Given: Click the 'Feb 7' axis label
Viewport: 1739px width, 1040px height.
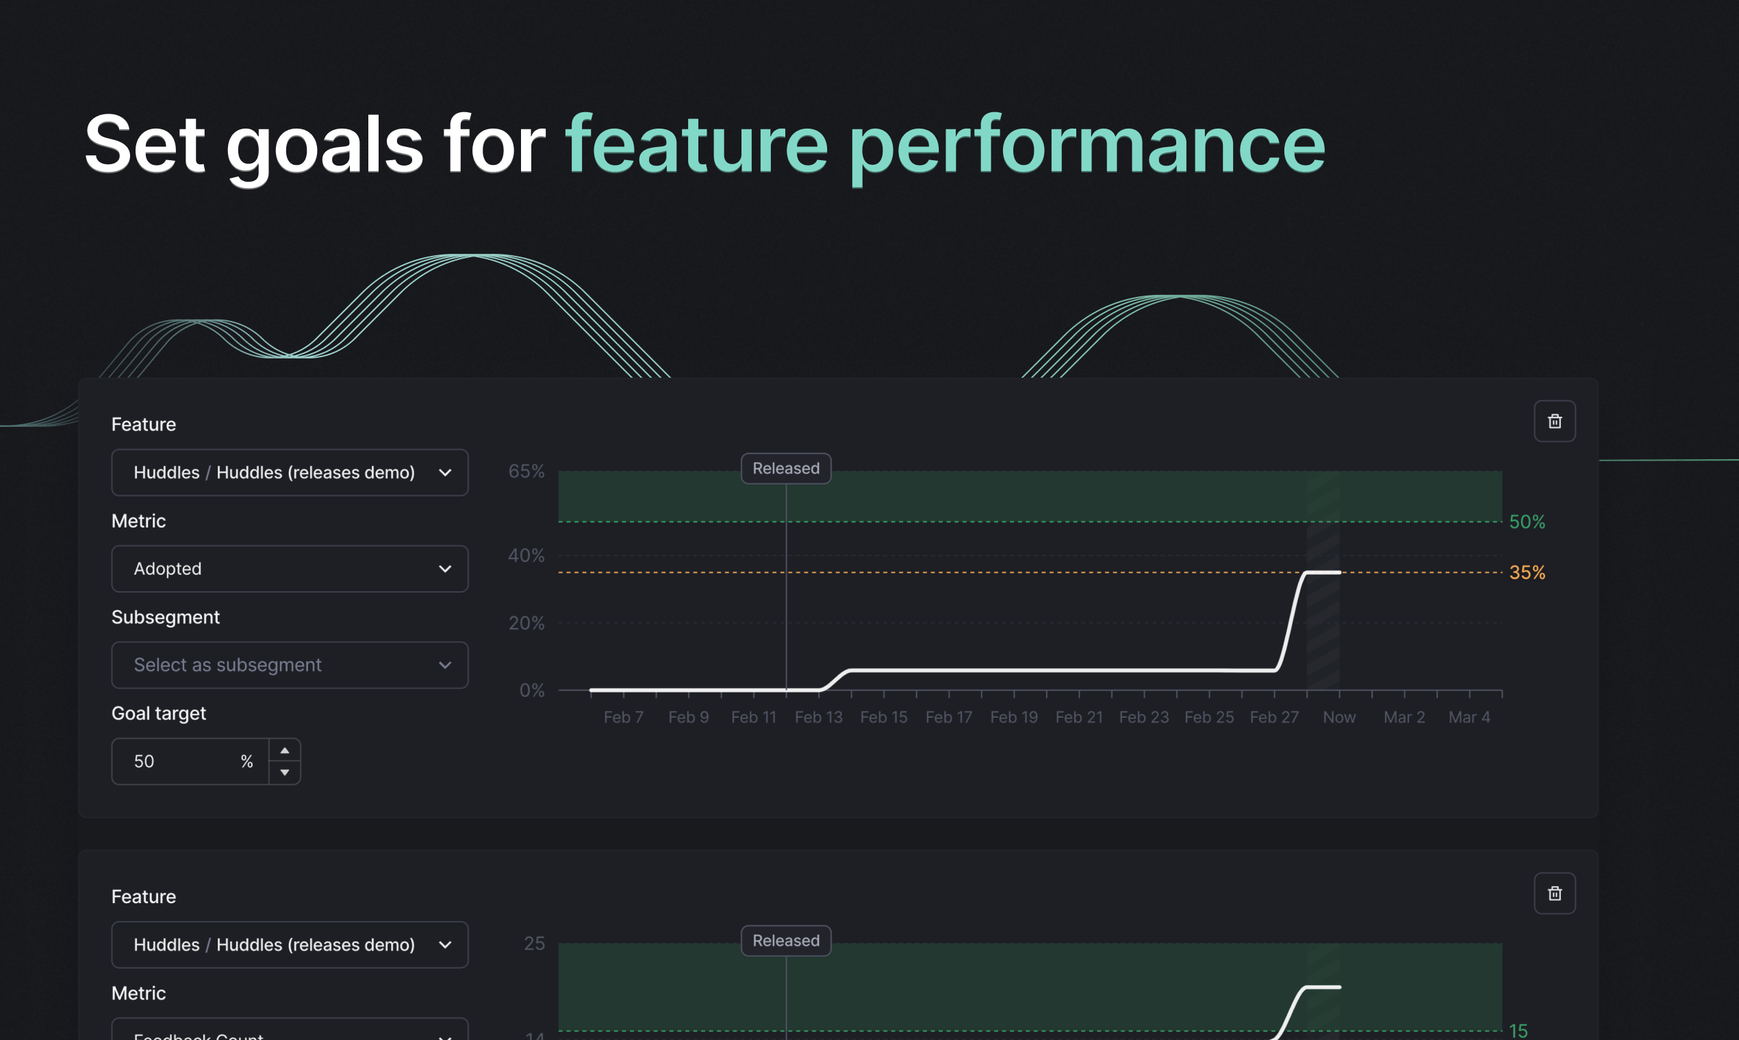Looking at the screenshot, I should pos(624,717).
